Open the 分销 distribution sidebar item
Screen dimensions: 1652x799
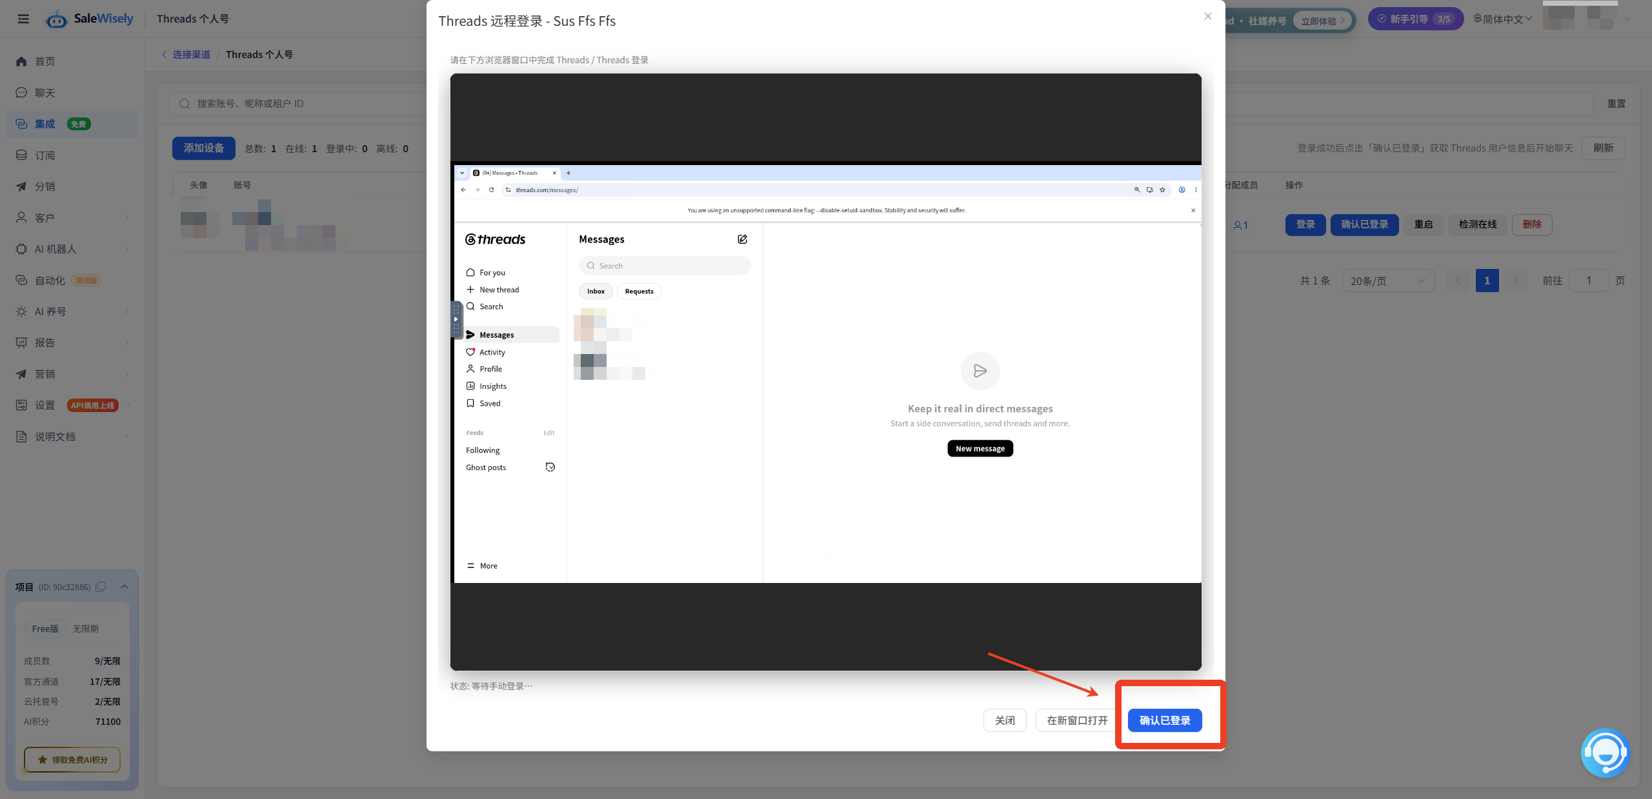(x=72, y=186)
